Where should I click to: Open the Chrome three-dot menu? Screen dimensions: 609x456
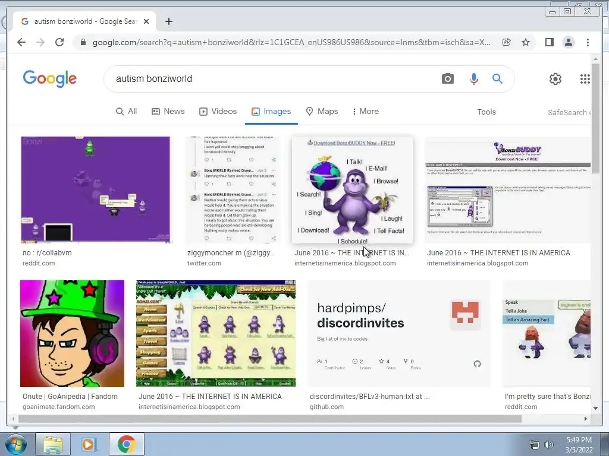[x=588, y=42]
